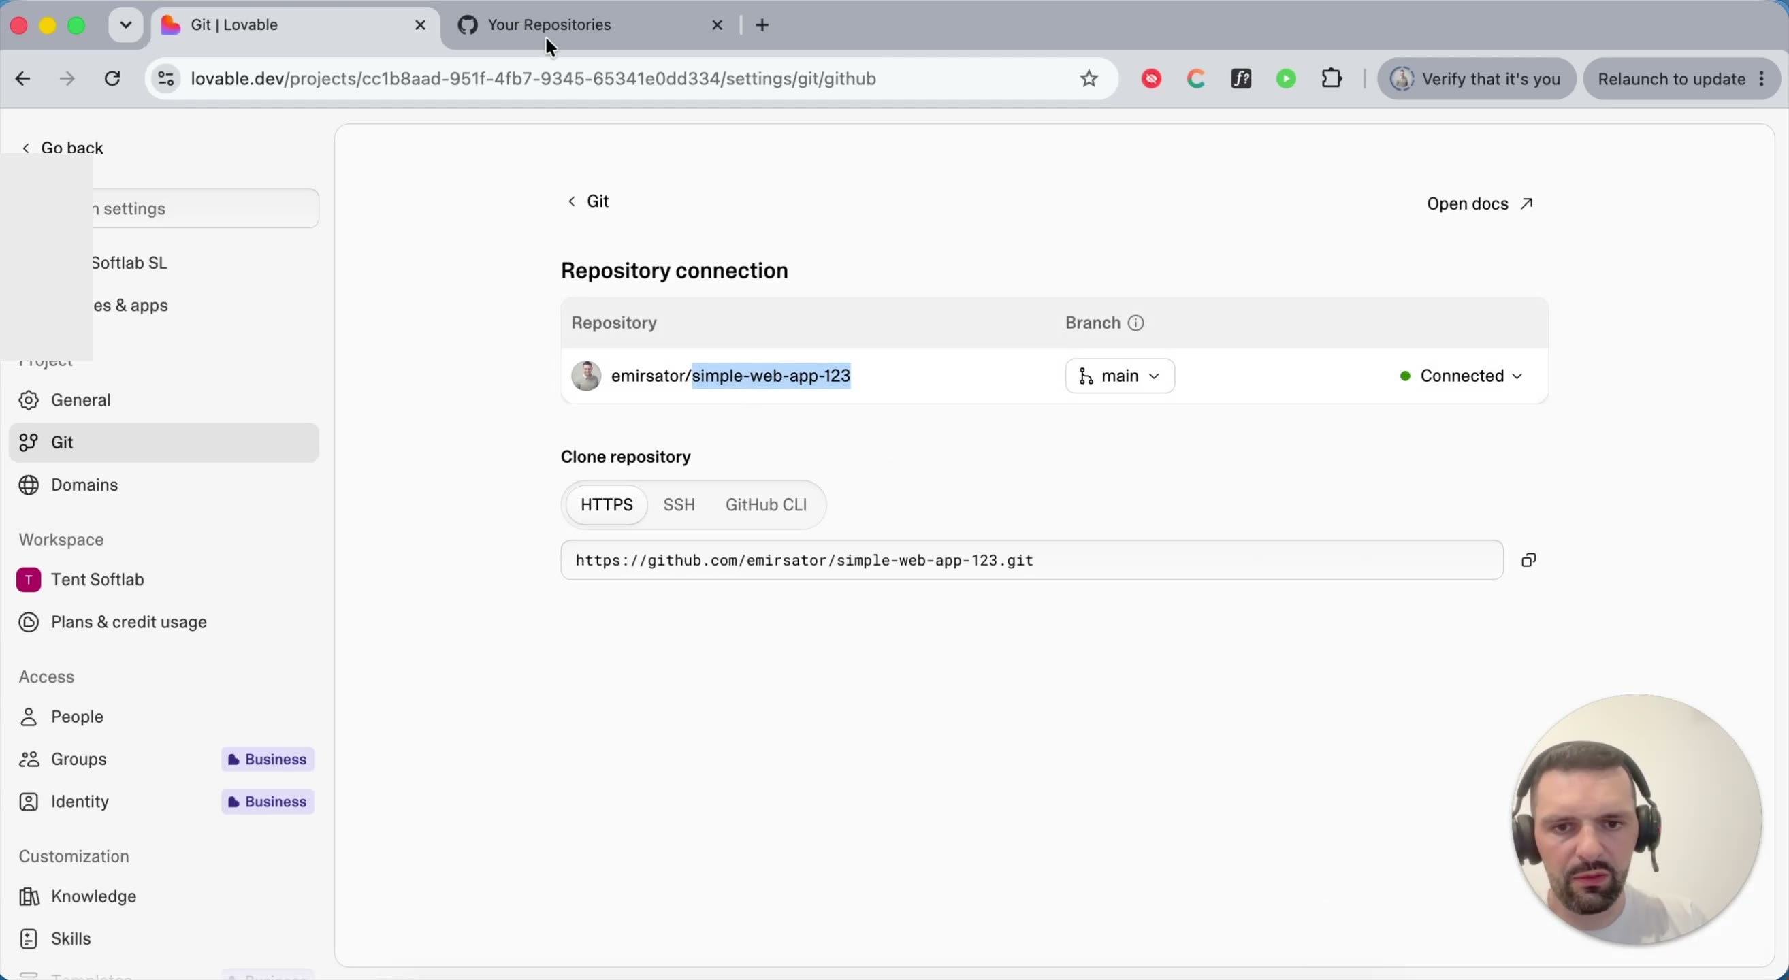Screen dimensions: 1789x980
Task: Click the f? extension icon
Action: coord(1241,78)
